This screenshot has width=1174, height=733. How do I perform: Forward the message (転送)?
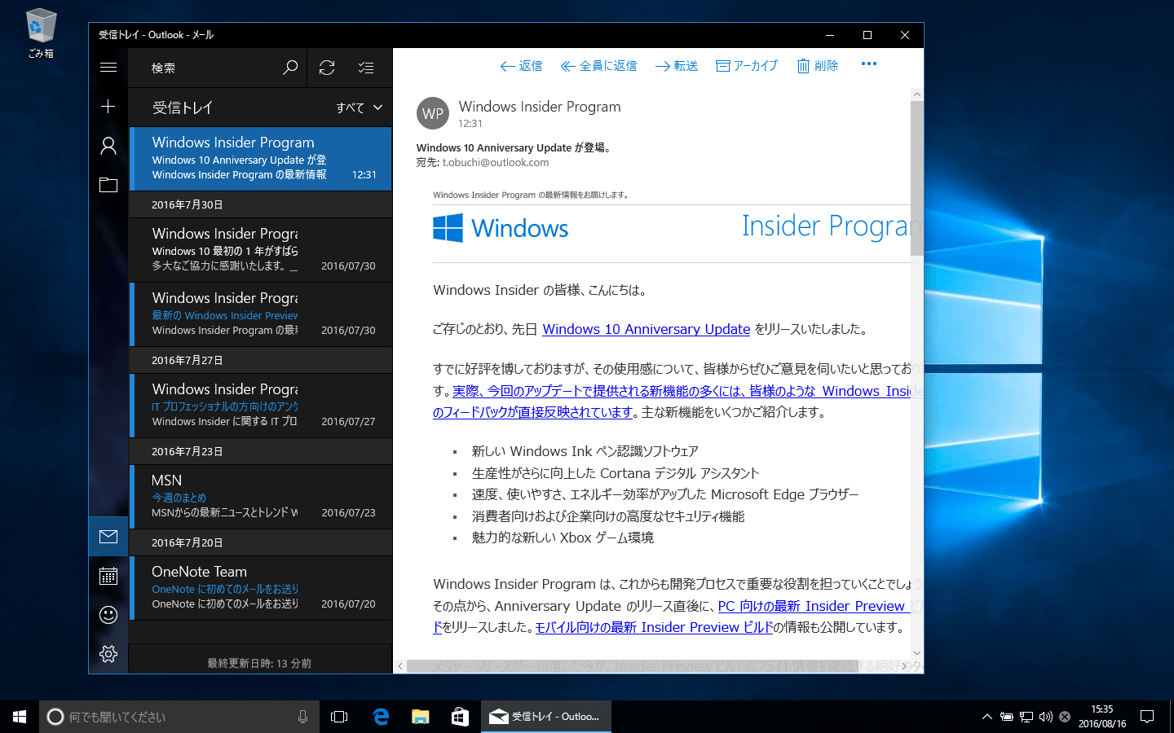point(676,66)
